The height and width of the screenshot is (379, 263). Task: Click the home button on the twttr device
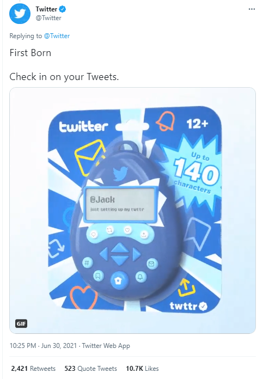pos(119,280)
